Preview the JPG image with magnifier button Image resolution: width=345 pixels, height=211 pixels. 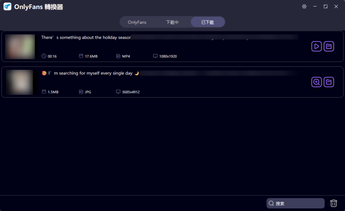tap(317, 82)
